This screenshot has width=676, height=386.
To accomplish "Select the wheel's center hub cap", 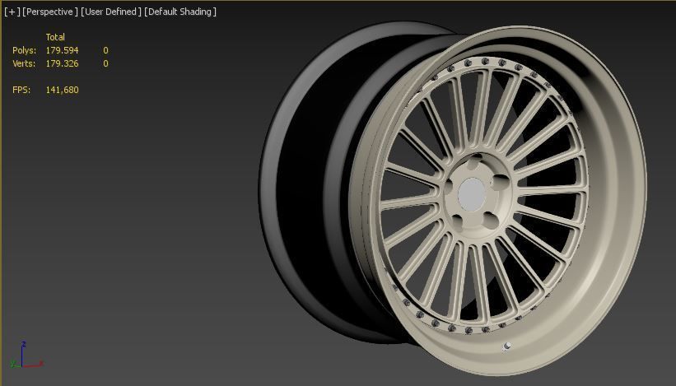I will 472,195.
